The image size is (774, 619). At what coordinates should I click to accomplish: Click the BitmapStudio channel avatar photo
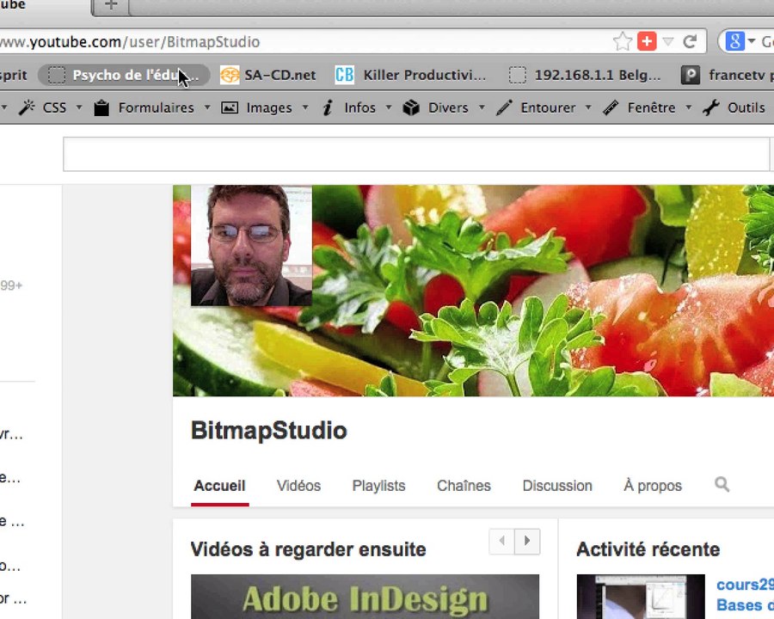click(x=251, y=245)
